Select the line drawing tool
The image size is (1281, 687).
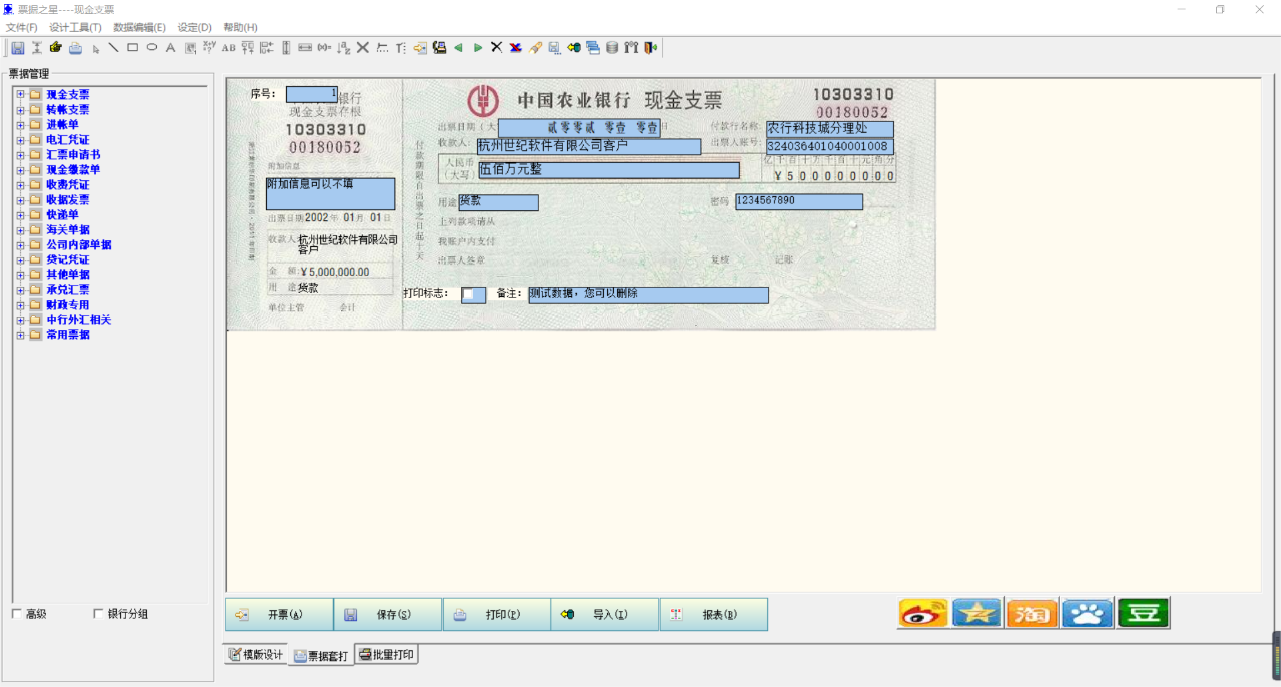point(113,47)
